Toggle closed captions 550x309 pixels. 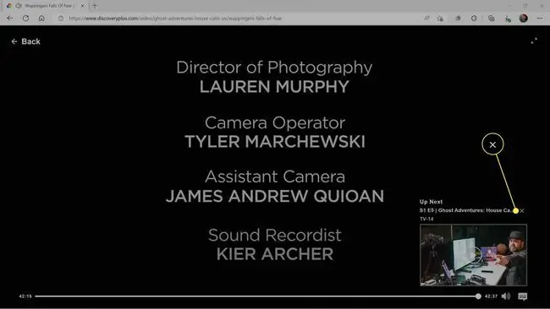point(523,296)
